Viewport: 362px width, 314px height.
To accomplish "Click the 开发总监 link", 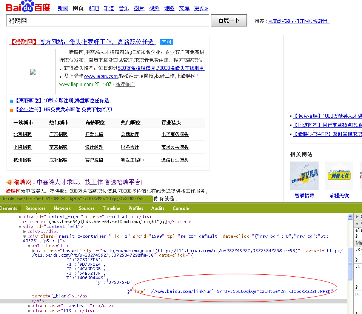I will click(94, 134).
